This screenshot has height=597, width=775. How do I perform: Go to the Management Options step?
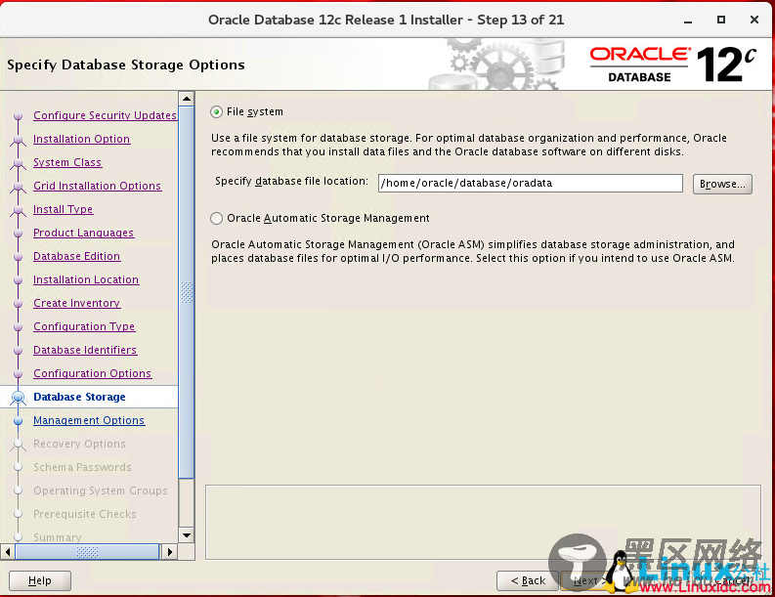89,420
